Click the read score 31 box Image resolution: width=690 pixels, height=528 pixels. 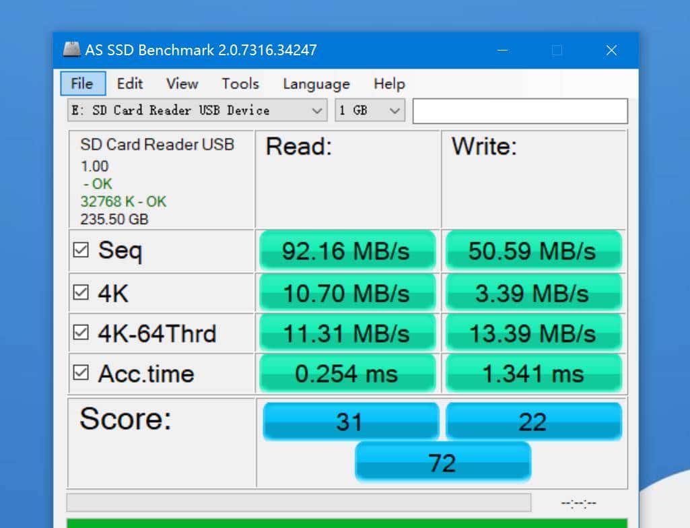(350, 422)
